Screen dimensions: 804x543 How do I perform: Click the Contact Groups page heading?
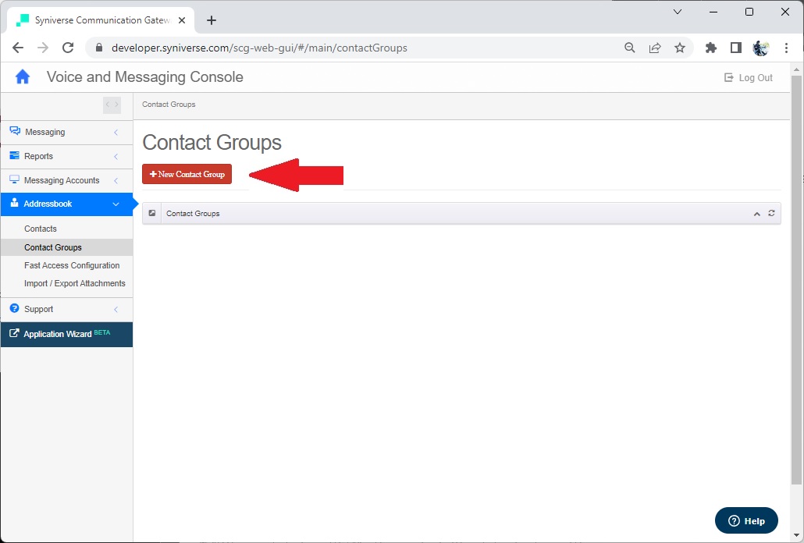click(x=212, y=143)
